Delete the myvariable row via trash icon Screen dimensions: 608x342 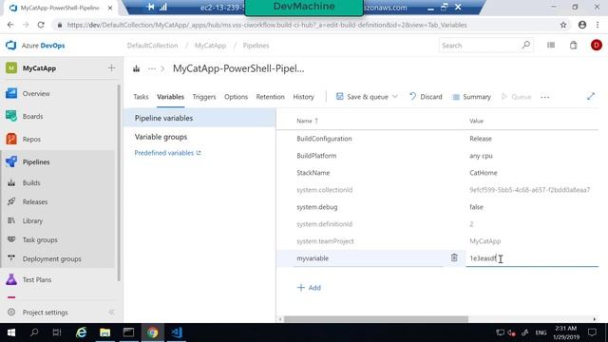454,257
